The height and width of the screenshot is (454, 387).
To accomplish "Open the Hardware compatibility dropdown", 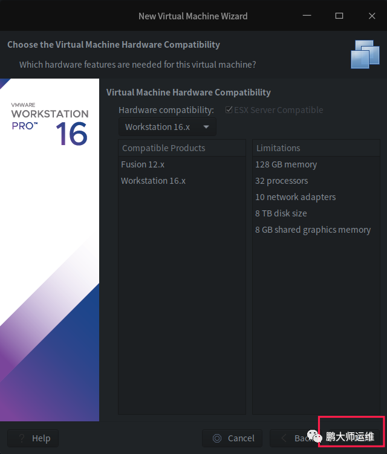I will (167, 127).
